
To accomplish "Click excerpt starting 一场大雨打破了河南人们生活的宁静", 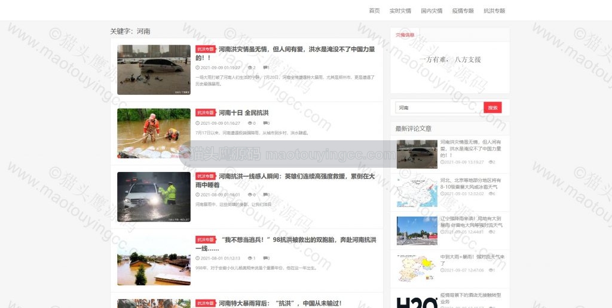I will [x=285, y=81].
